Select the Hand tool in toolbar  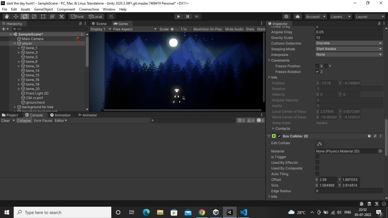tap(7, 16)
